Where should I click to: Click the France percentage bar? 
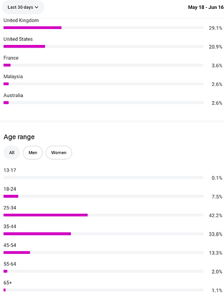103,65
